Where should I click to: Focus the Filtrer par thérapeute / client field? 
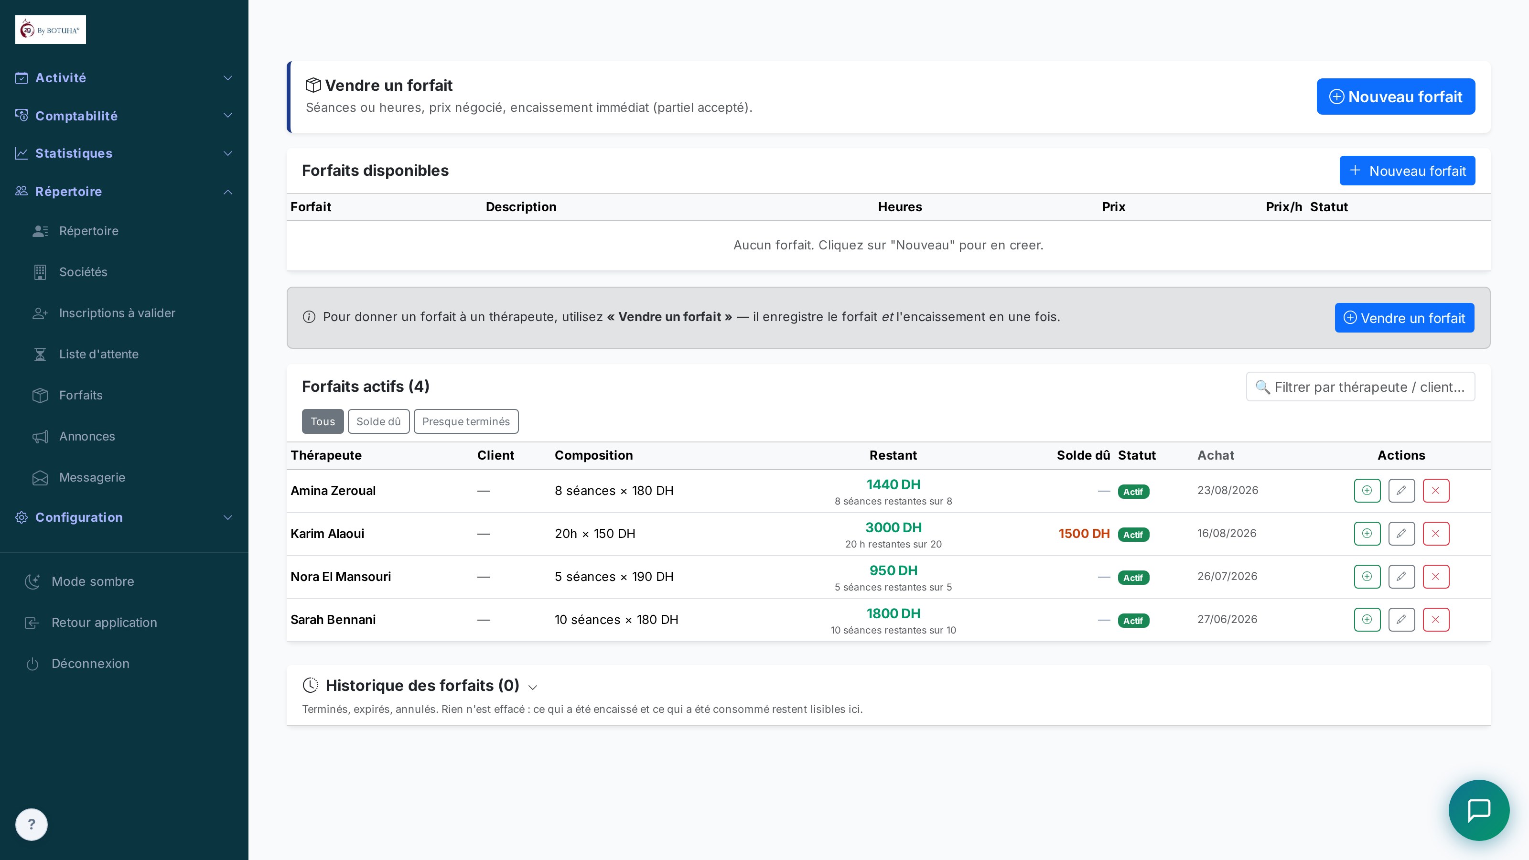[x=1360, y=387]
